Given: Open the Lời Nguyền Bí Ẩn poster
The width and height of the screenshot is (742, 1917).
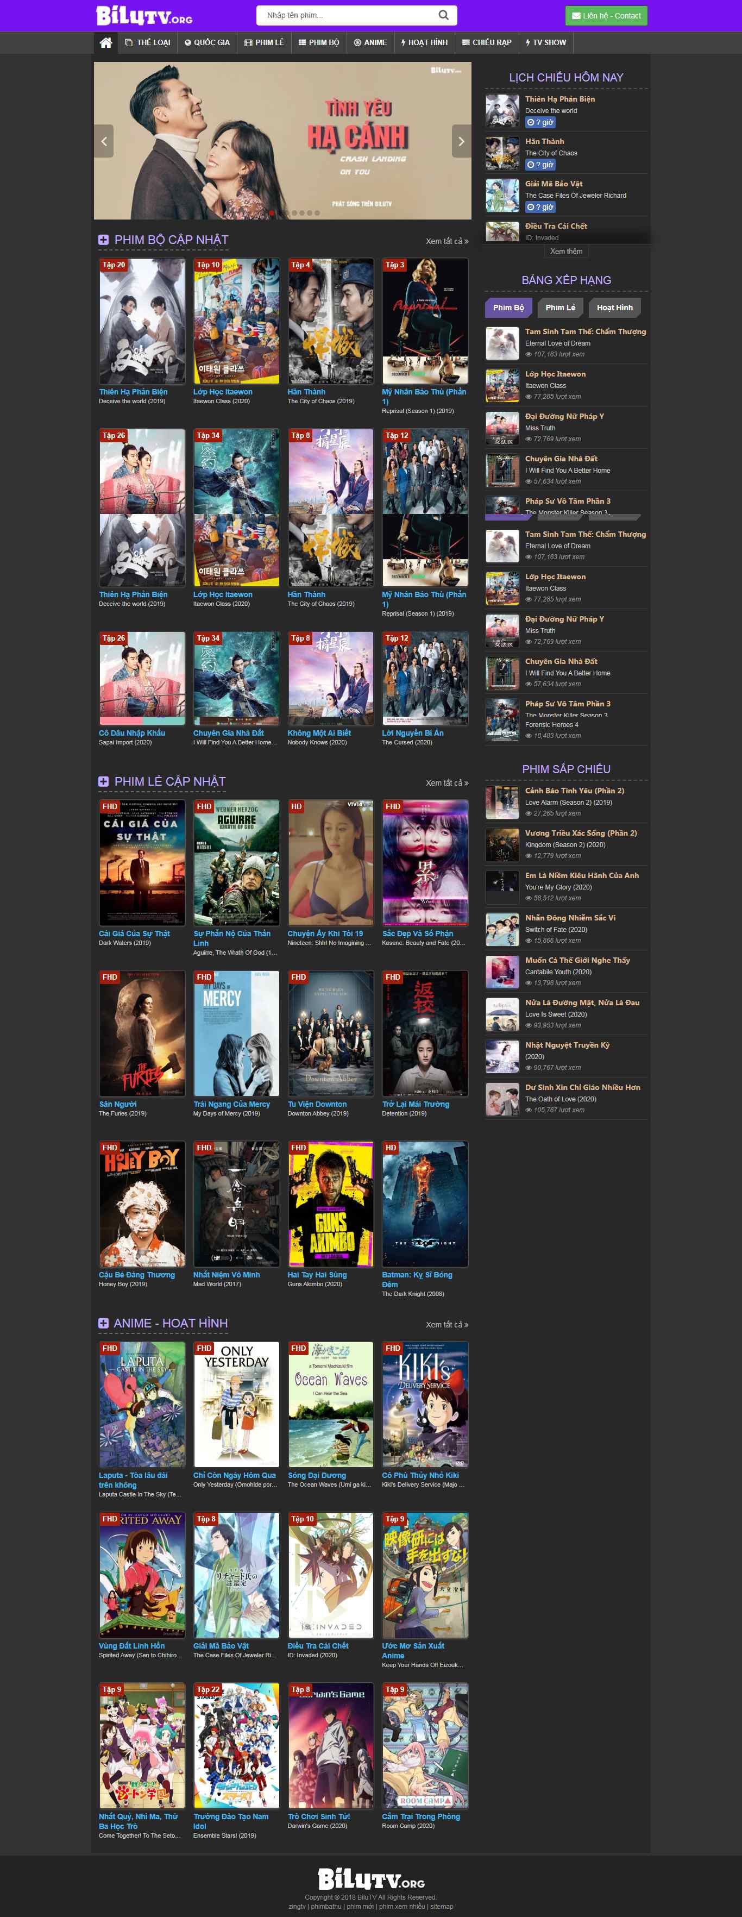Looking at the screenshot, I should pyautogui.click(x=425, y=679).
